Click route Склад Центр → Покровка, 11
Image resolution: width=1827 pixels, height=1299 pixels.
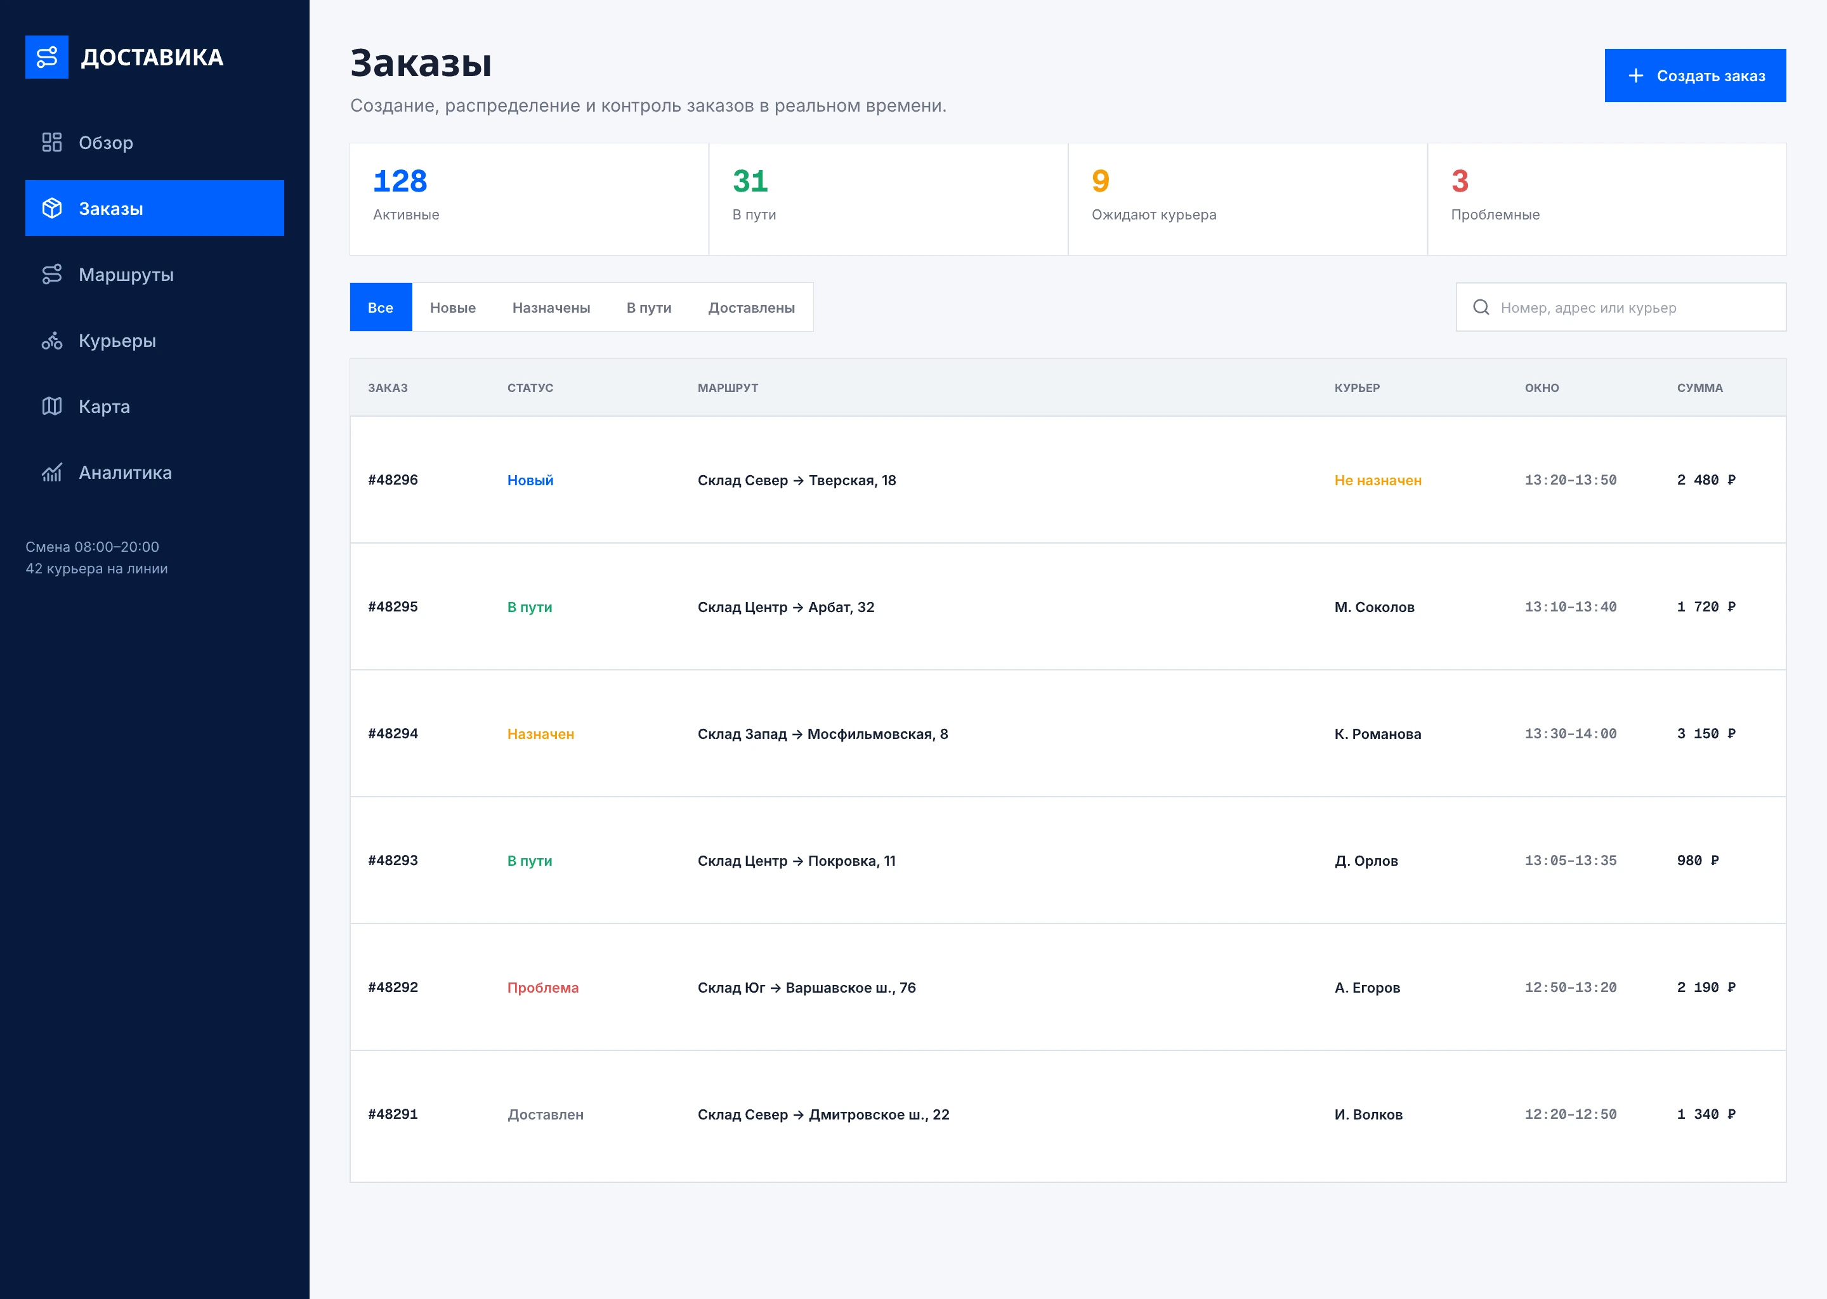click(x=797, y=861)
